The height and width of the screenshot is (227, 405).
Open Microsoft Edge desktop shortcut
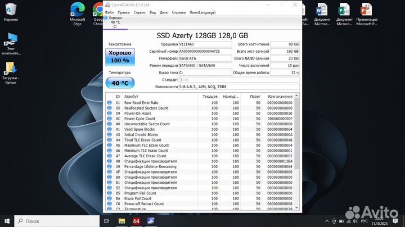[78, 14]
